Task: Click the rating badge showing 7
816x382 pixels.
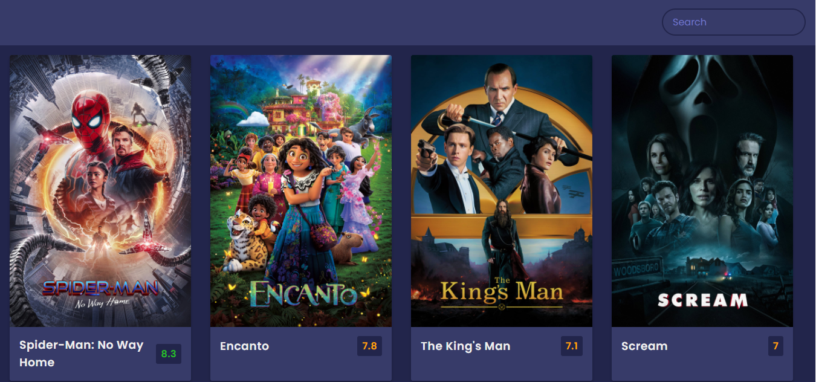Action: coord(776,346)
